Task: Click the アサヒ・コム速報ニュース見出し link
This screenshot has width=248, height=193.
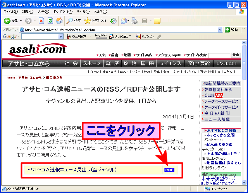Action: [x=72, y=170]
